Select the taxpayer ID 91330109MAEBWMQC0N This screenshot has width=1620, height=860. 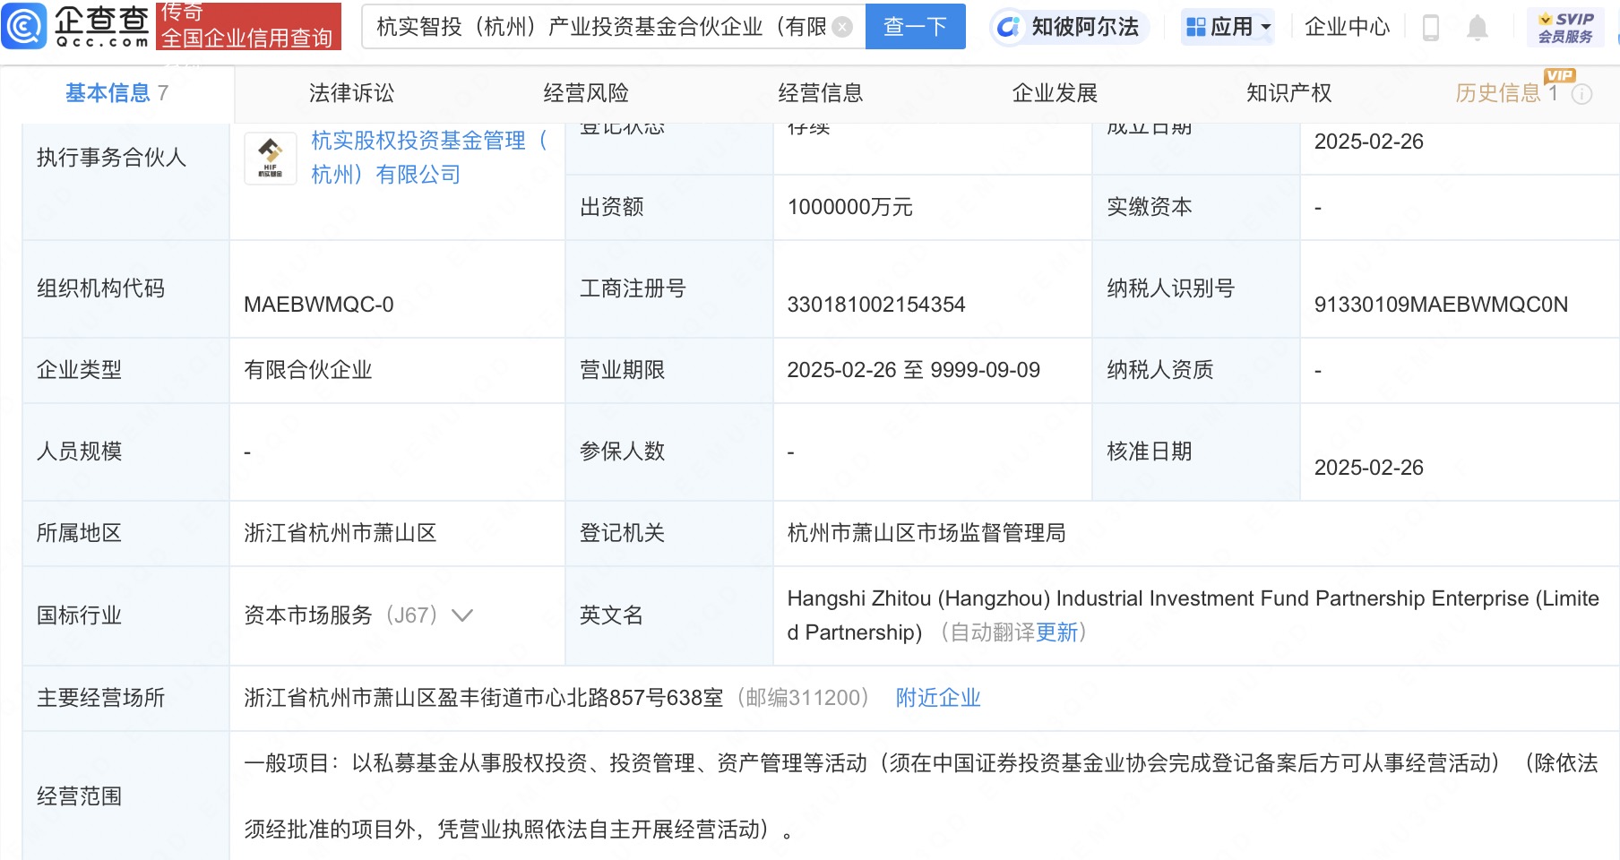1441,305
